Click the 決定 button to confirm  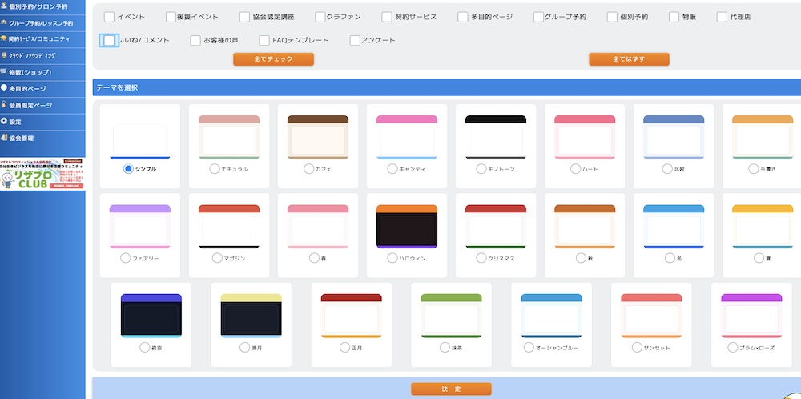coord(451,389)
